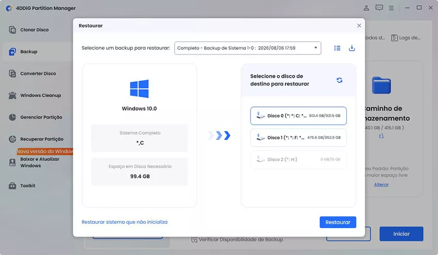This screenshot has width=438, height=255.
Task: Click the Nova versão do Windows banner
Action: [45, 151]
